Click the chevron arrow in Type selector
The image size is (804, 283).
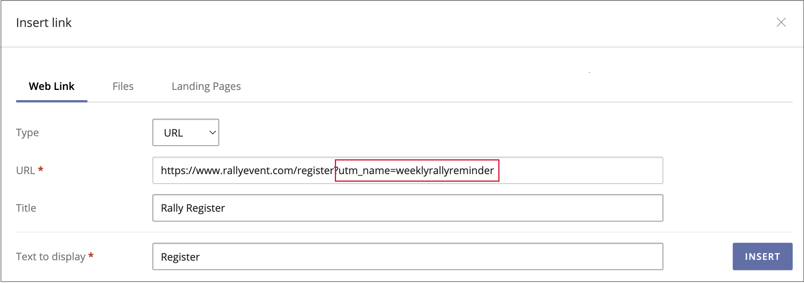pos(213,132)
